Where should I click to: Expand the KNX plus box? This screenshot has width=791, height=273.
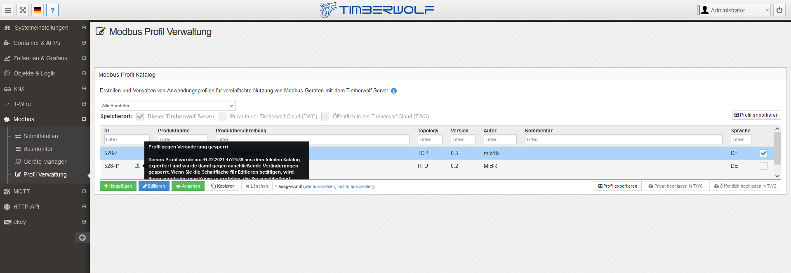pyautogui.click(x=84, y=89)
